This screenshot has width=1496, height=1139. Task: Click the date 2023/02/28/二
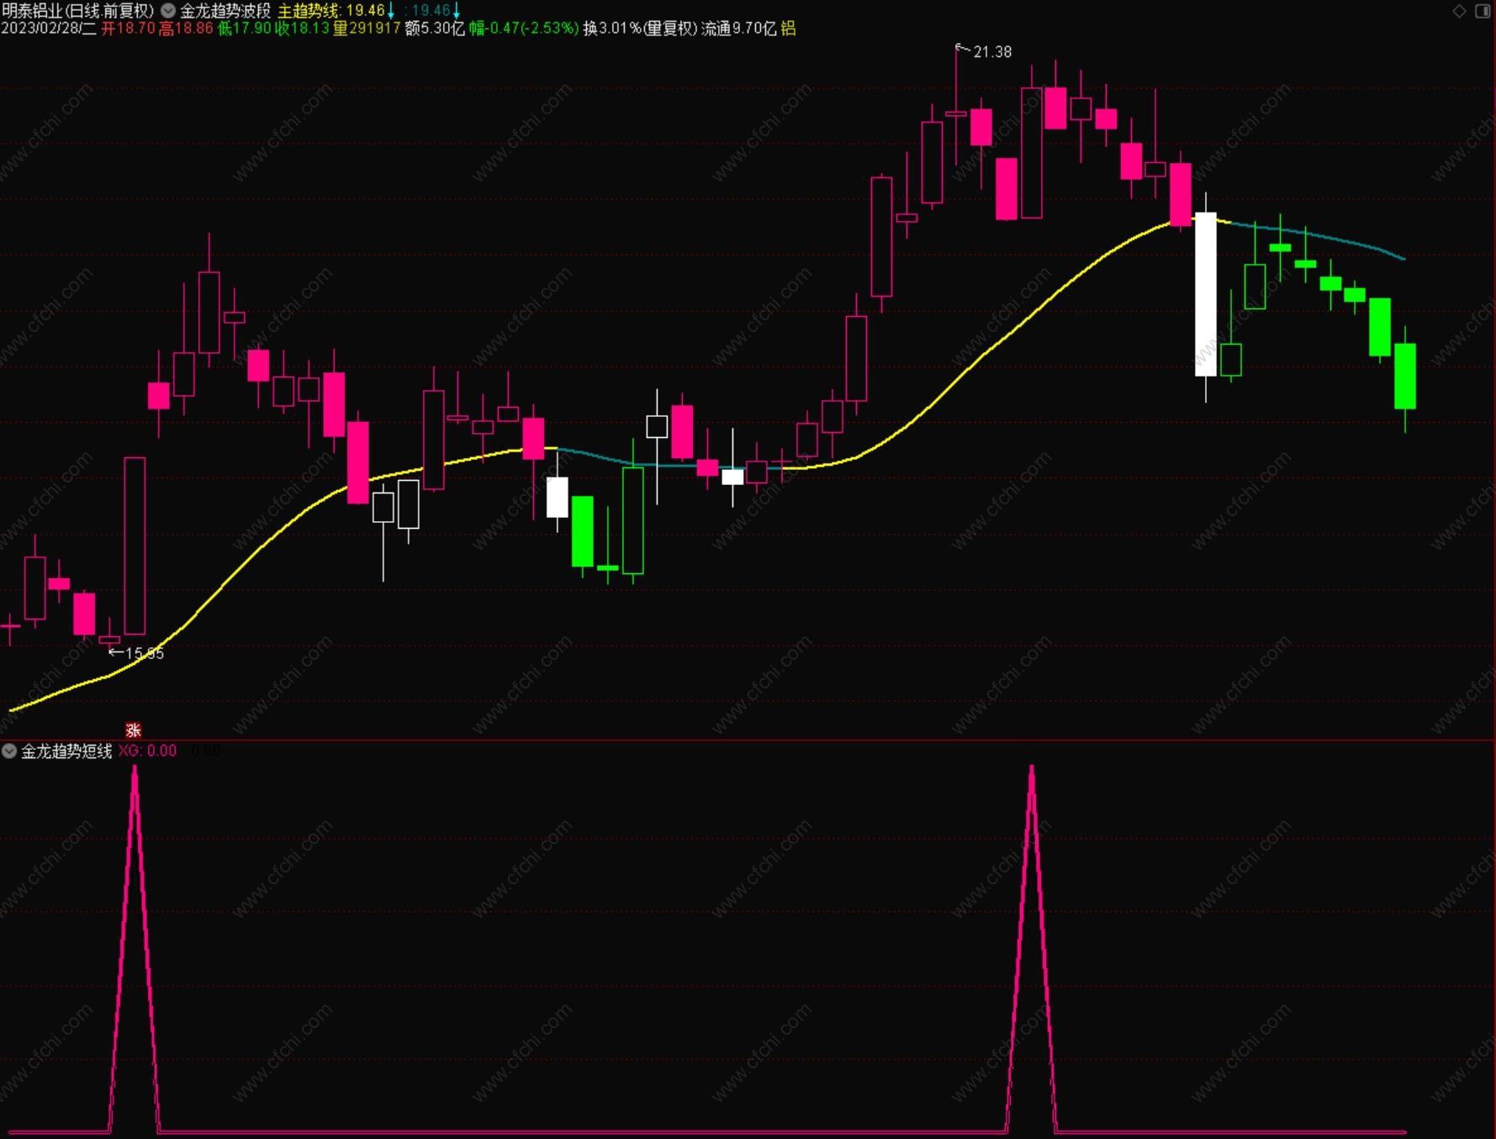click(49, 29)
